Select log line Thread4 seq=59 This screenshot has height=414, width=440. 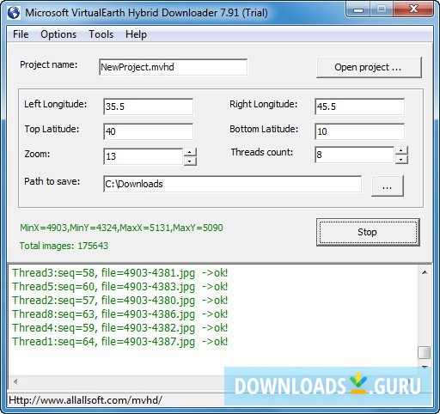(x=119, y=328)
